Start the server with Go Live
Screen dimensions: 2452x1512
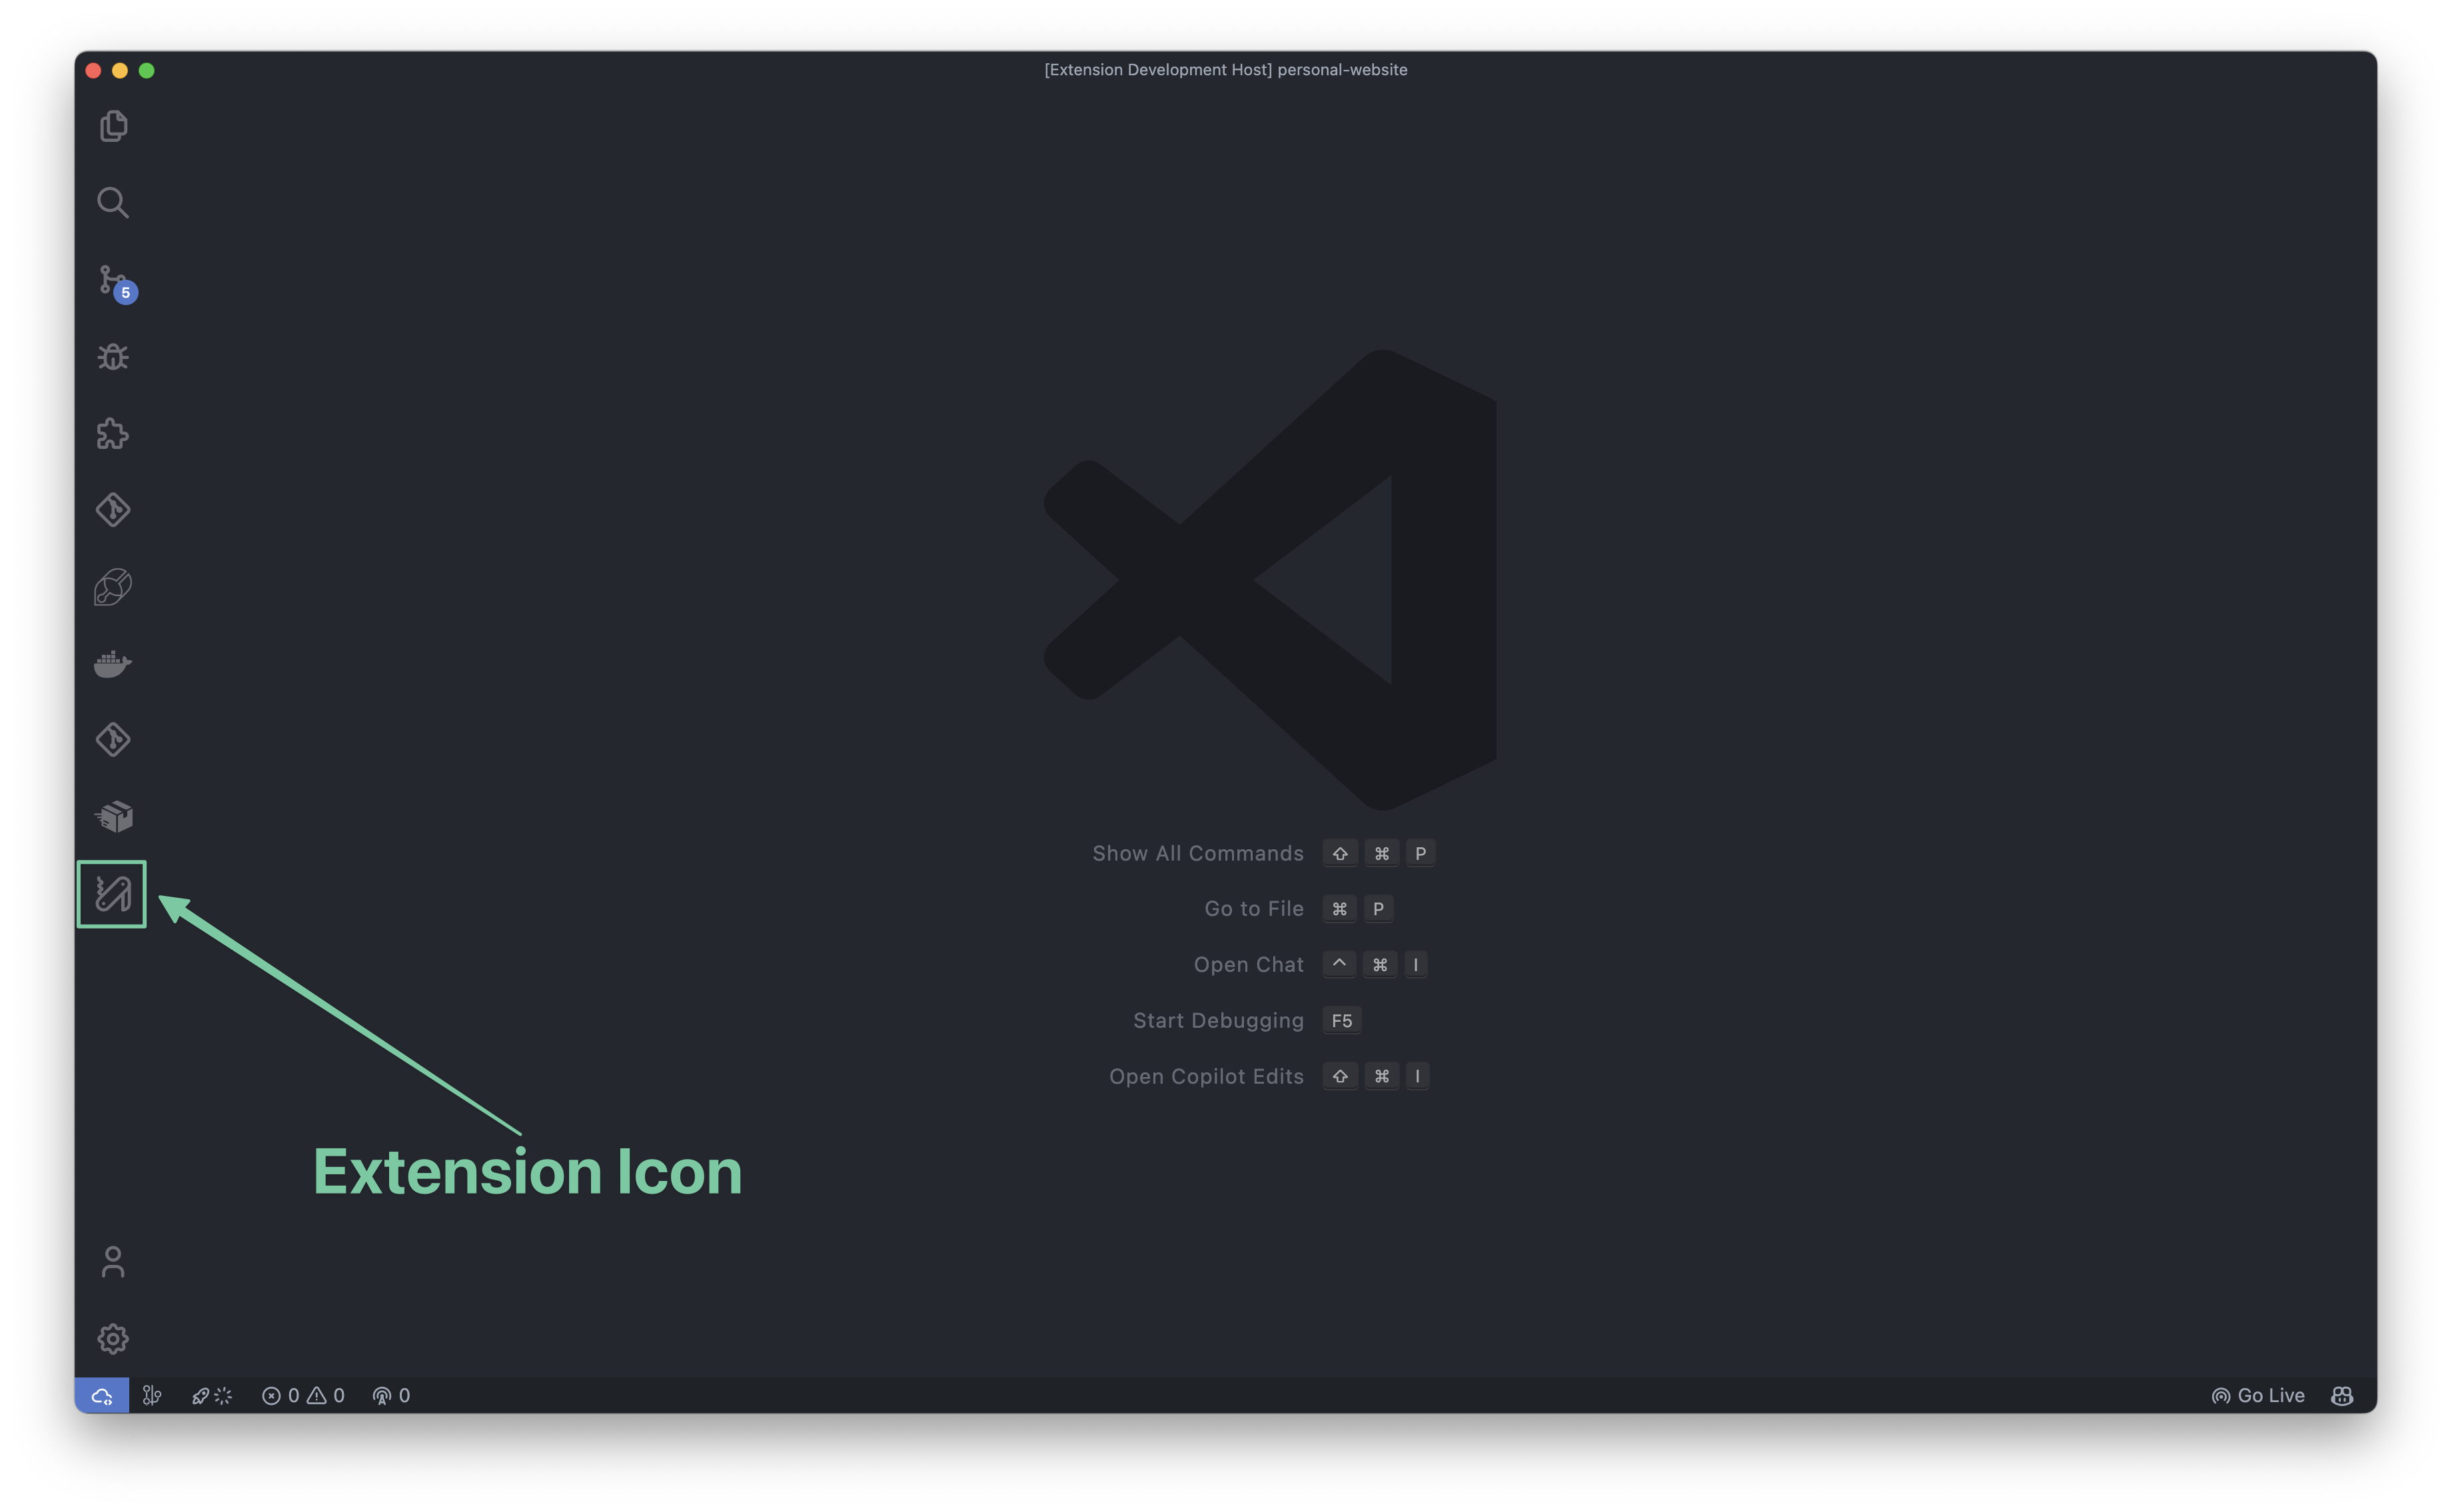coord(2257,1396)
